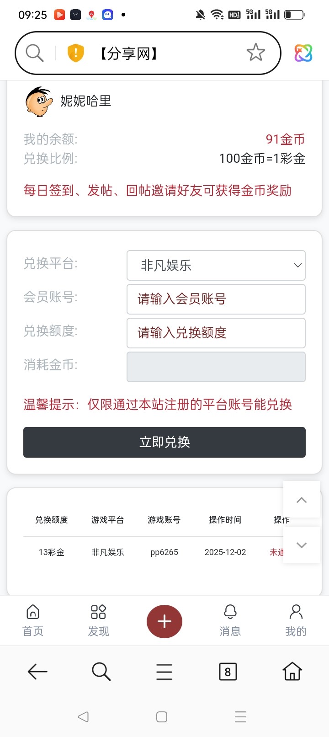This screenshot has height=737, width=329.
Task: Switch to the 发现 tab
Action: click(98, 620)
